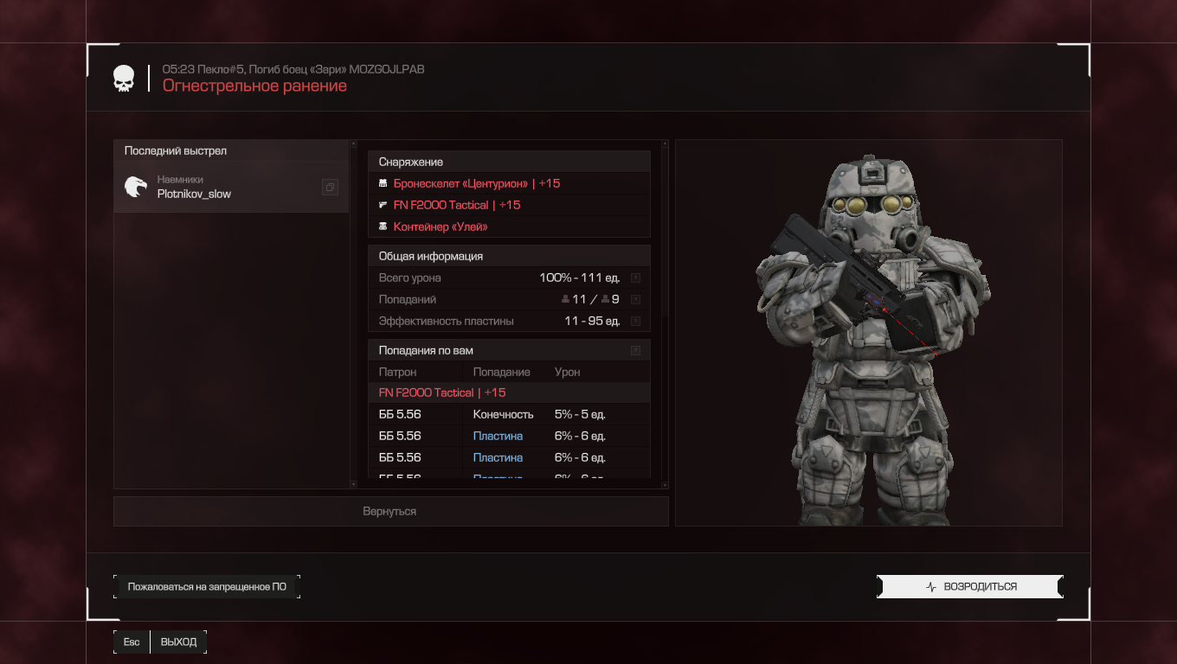The width and height of the screenshot is (1177, 664).
Task: Click the container icon beside Контейнер «Улей»
Action: pyautogui.click(x=383, y=227)
